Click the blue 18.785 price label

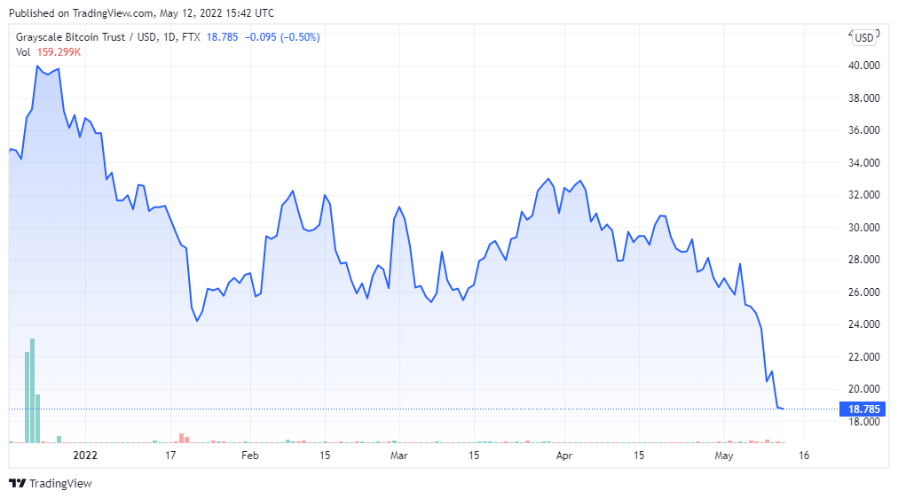[x=863, y=409]
